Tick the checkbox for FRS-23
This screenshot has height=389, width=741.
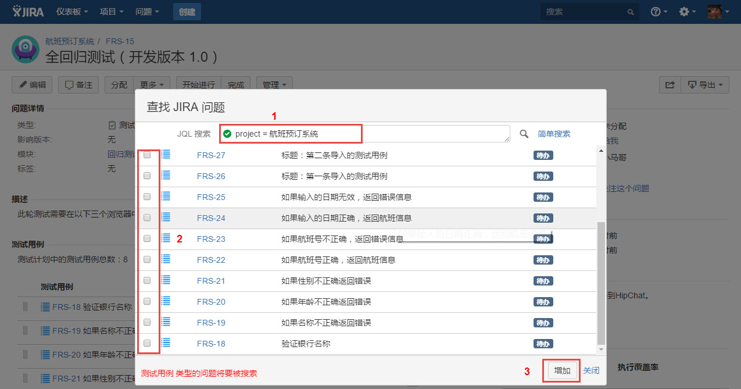coord(147,239)
